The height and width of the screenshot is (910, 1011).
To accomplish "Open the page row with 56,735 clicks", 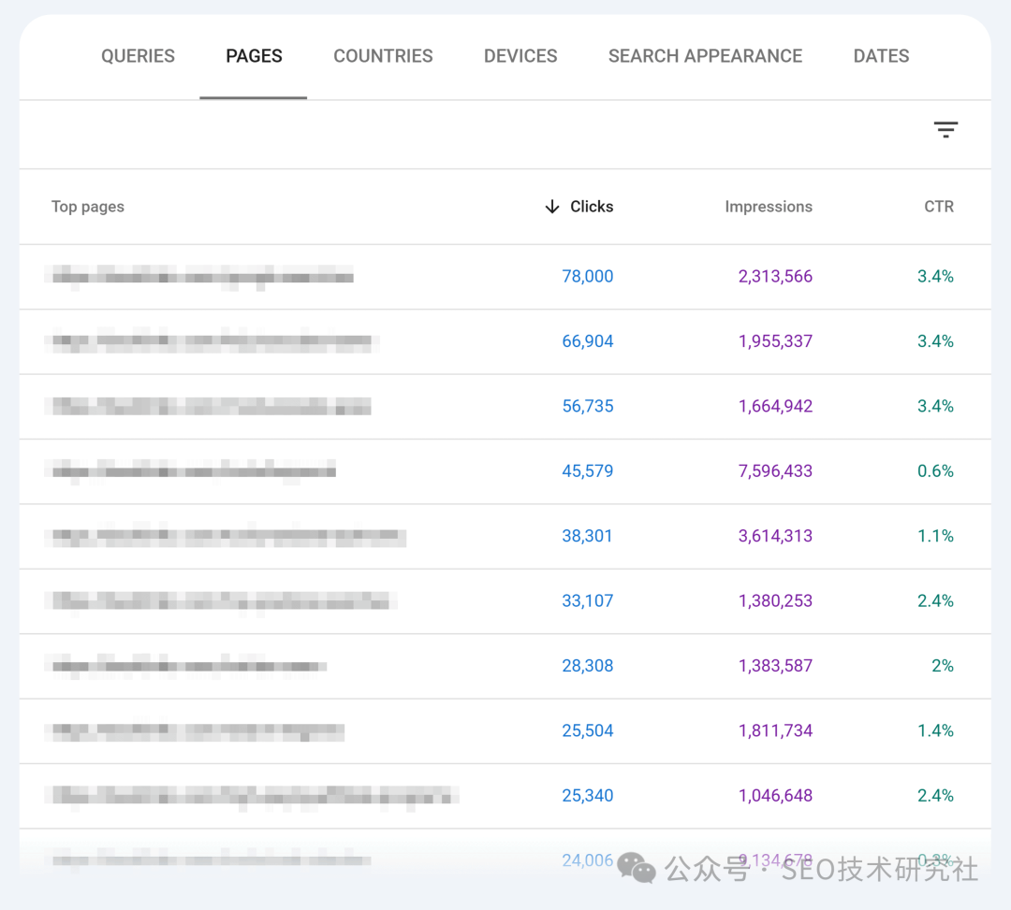I will (211, 406).
